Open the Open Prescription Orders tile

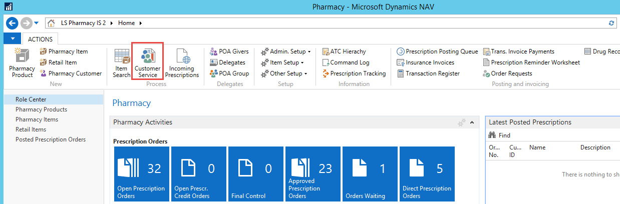(x=141, y=173)
